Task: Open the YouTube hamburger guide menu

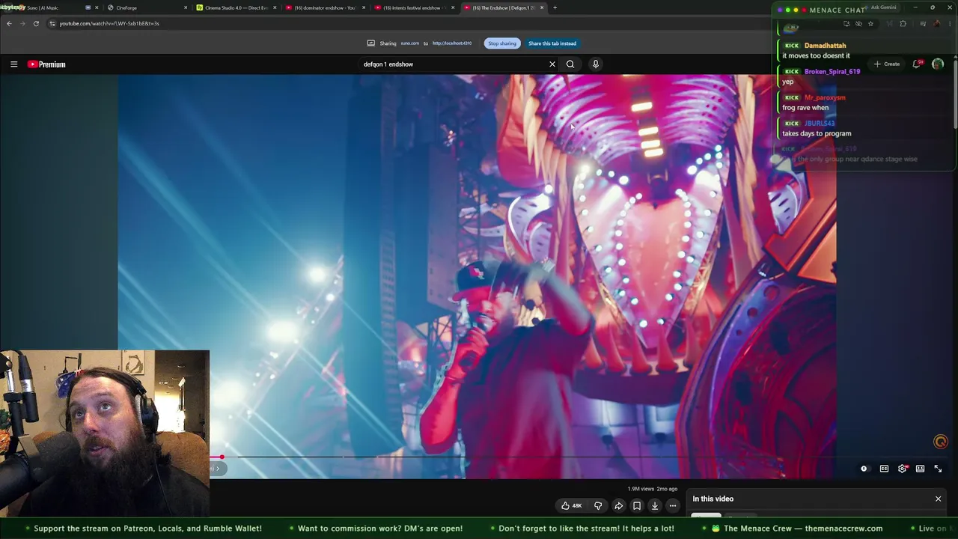Action: pyautogui.click(x=13, y=64)
